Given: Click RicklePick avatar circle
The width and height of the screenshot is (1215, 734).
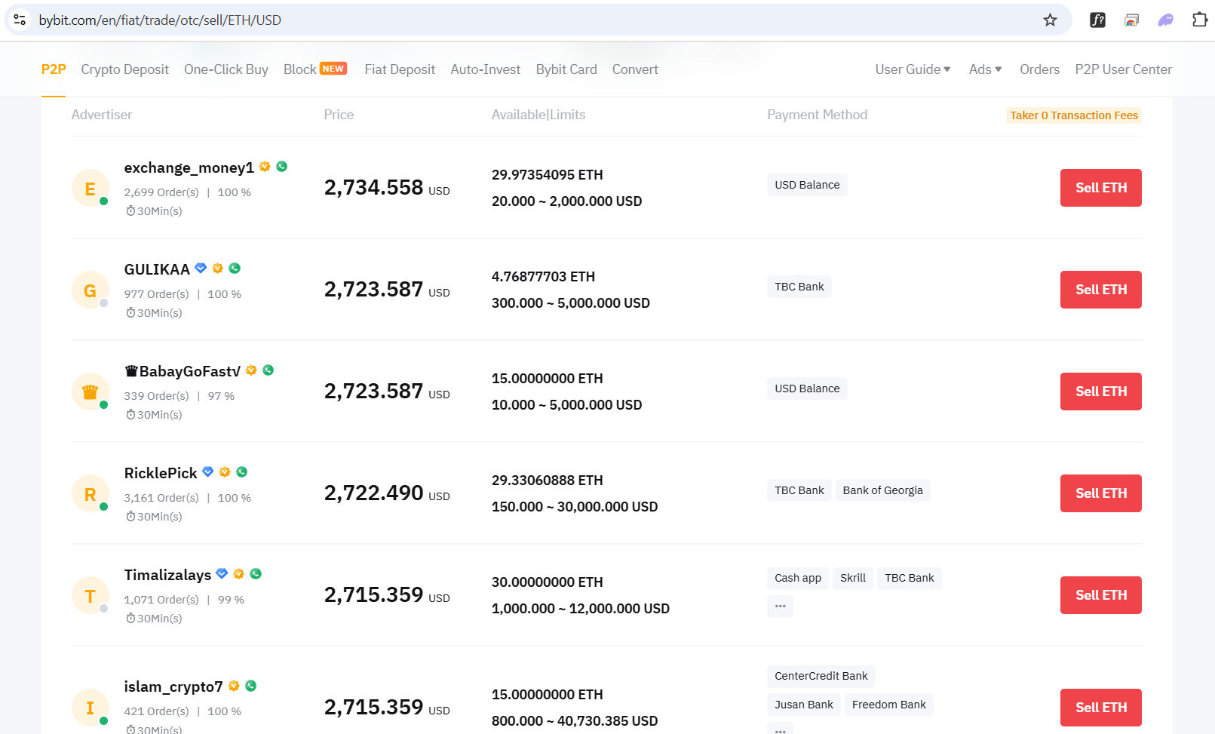Looking at the screenshot, I should [x=91, y=493].
